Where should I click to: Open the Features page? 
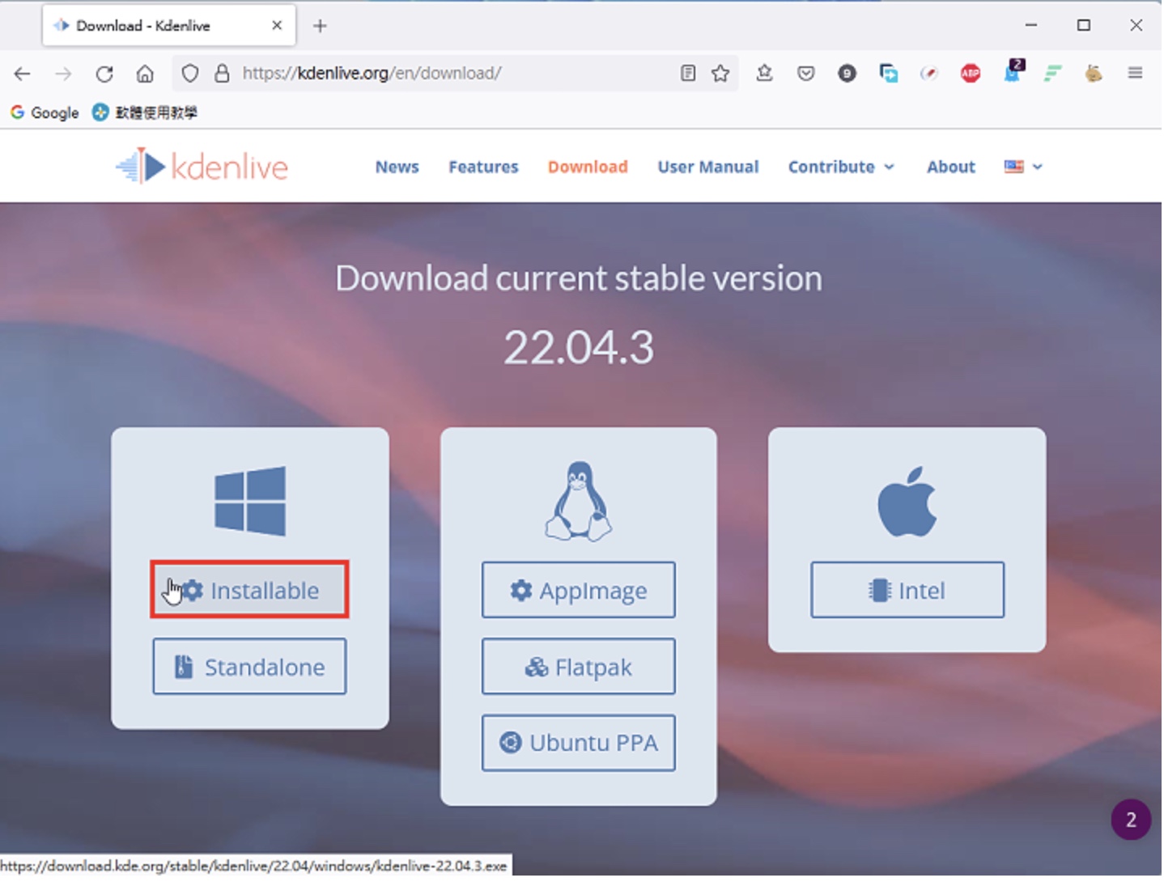[x=483, y=167]
